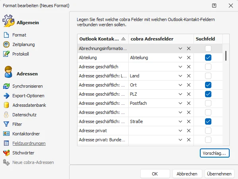Open the Kontaktordner section
238x179 pixels.
point(26,134)
